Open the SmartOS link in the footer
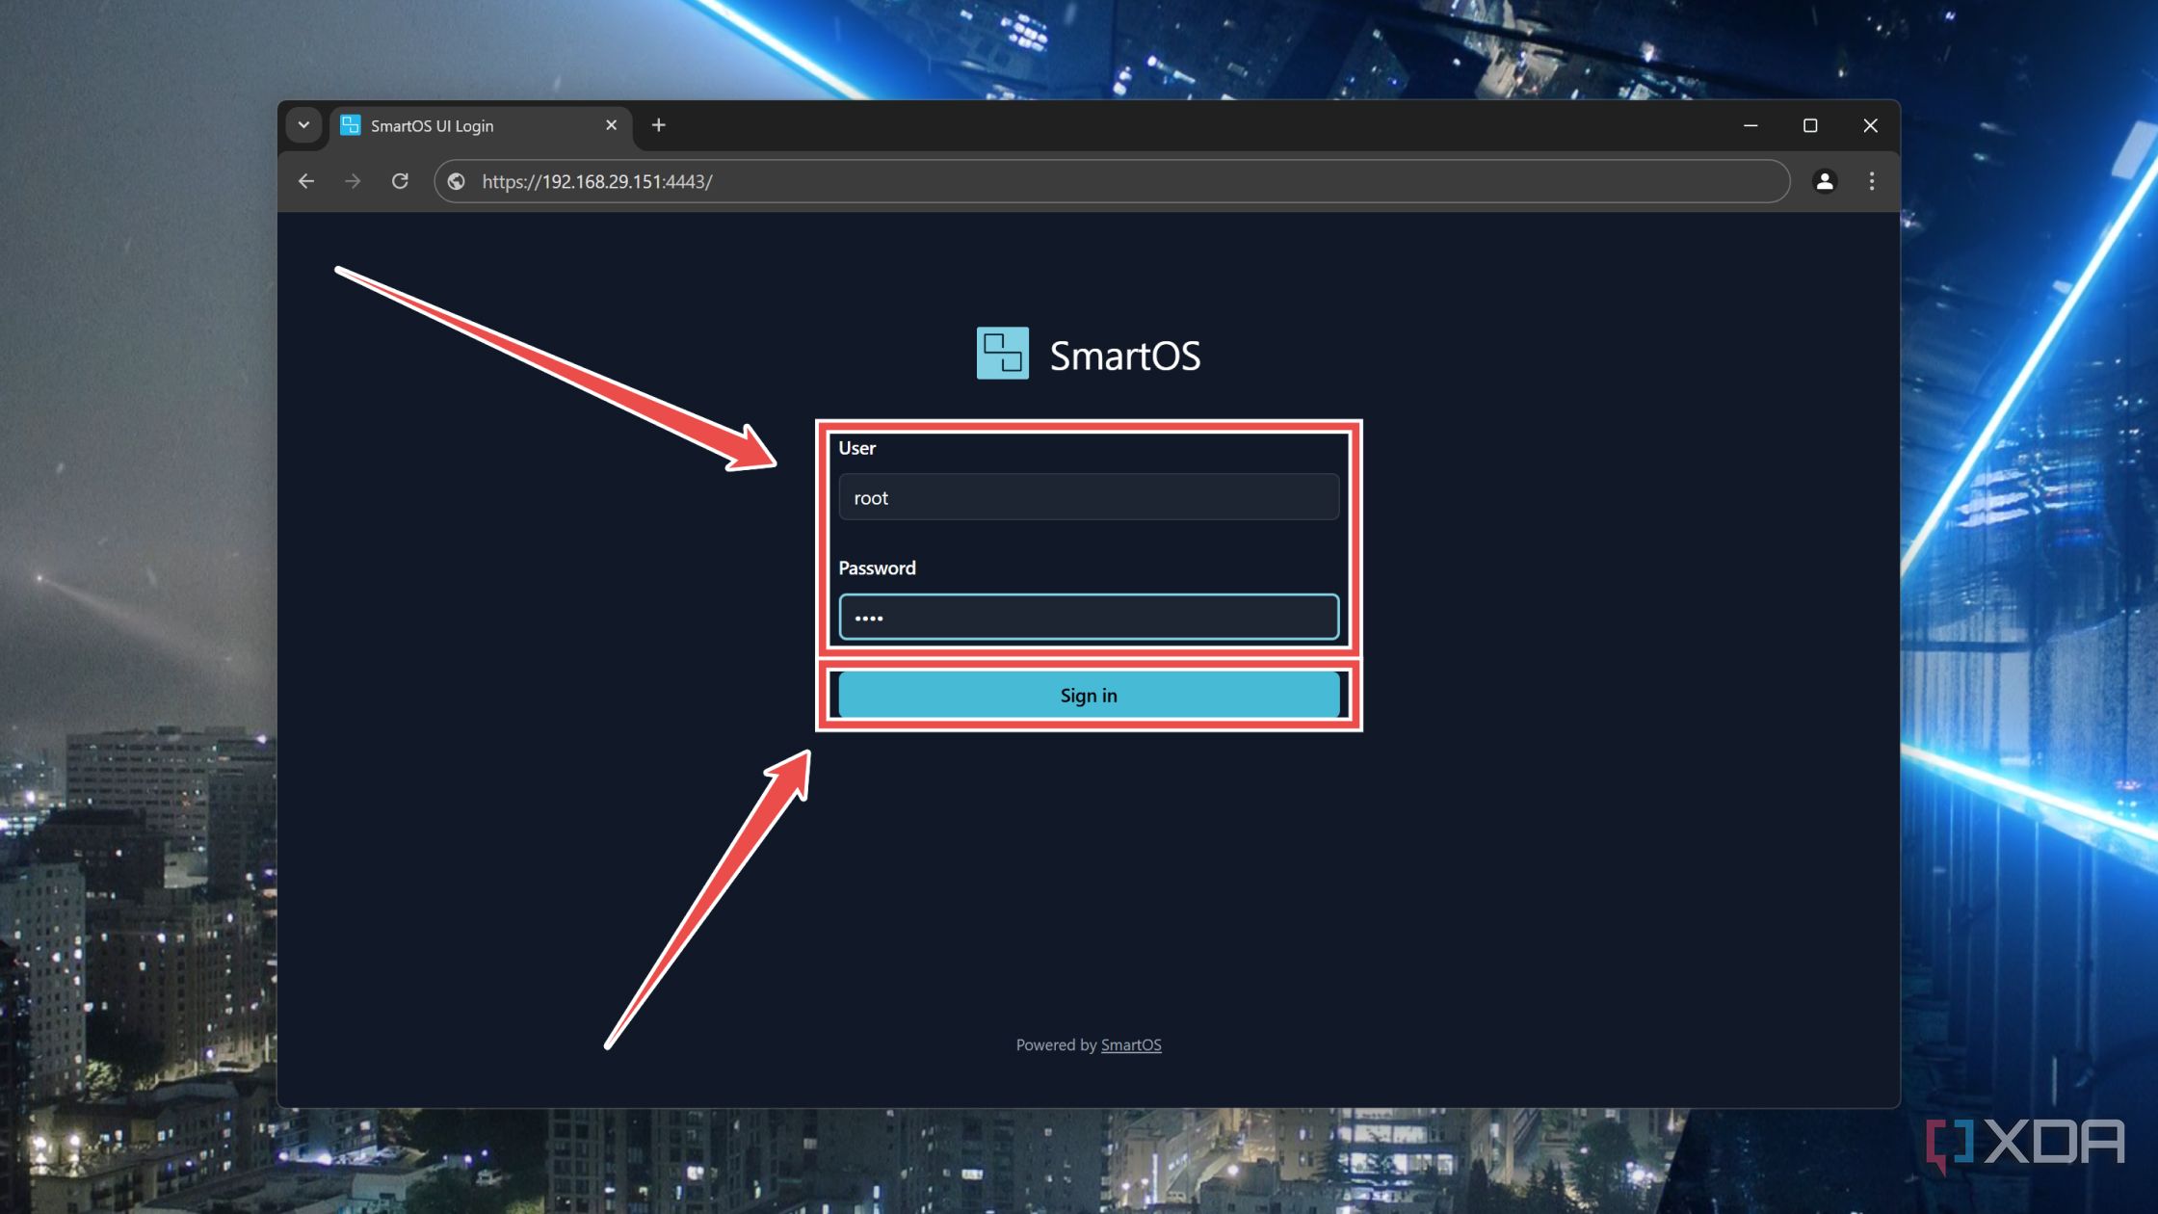Image resolution: width=2158 pixels, height=1214 pixels. point(1130,1044)
